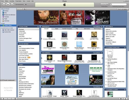129x100 pixels.
Task: Expand the Classement albums panel arrow
Action: 125,90
